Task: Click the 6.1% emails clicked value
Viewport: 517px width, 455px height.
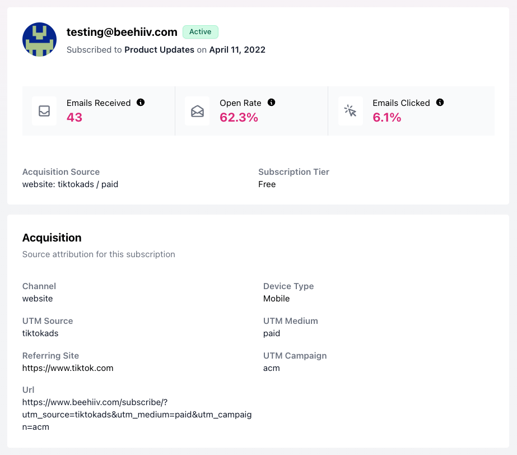Action: click(386, 118)
